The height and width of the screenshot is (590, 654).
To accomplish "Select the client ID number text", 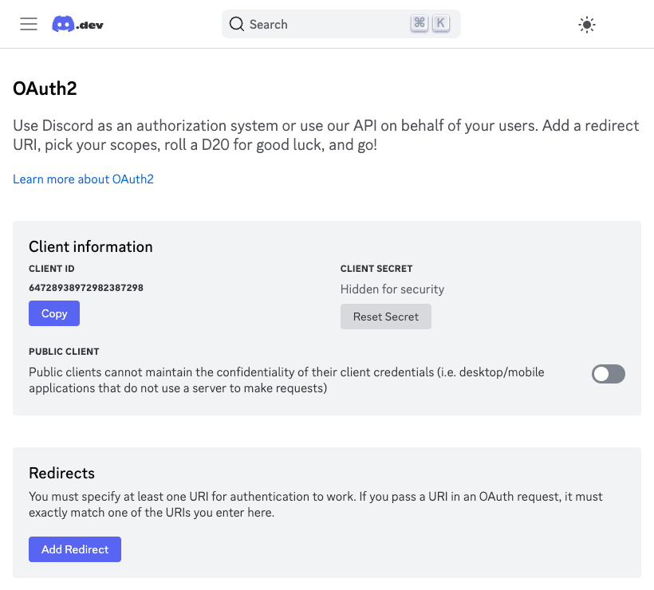I will [x=86, y=288].
